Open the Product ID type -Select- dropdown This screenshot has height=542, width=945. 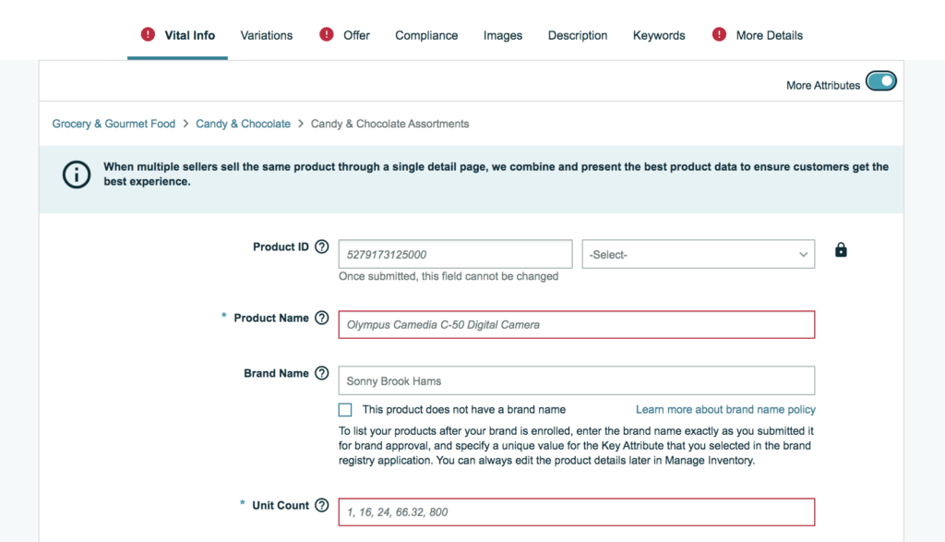698,254
